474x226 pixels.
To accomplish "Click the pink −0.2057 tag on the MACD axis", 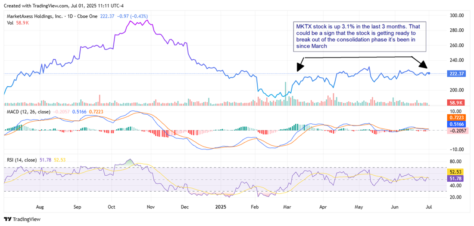I will click(x=458, y=131).
